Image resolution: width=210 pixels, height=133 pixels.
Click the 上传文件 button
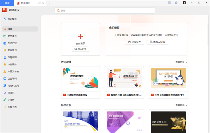[134, 42]
